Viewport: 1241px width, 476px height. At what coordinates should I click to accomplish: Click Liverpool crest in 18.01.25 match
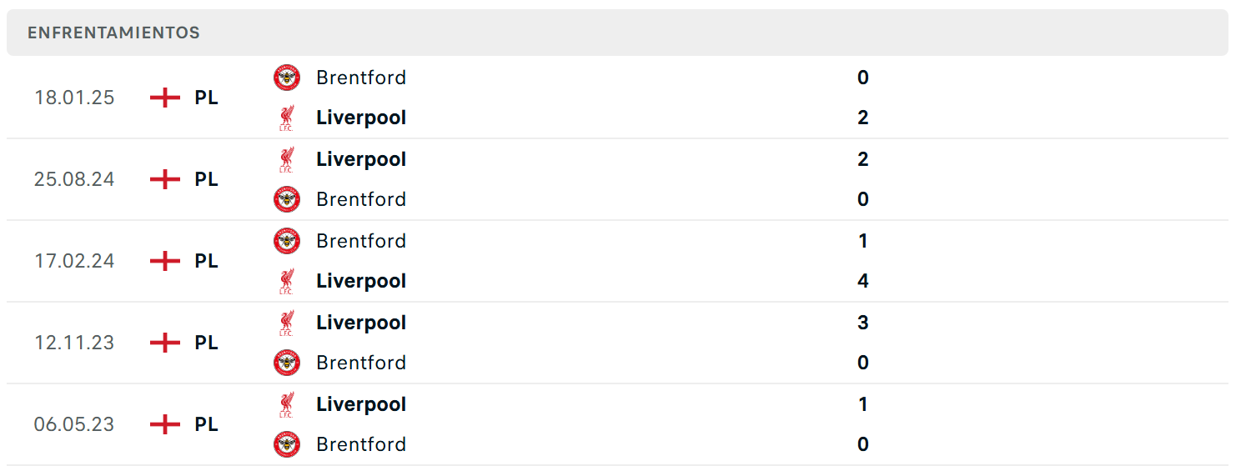(x=287, y=118)
